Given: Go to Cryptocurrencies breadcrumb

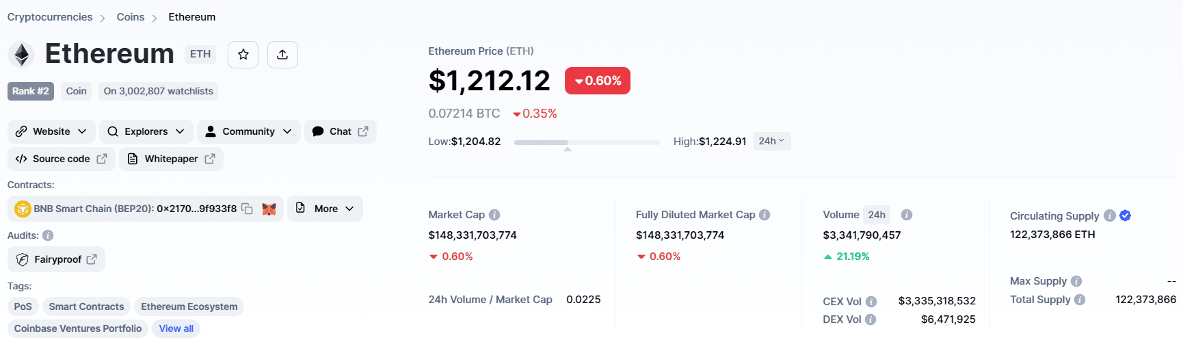Looking at the screenshot, I should [50, 17].
